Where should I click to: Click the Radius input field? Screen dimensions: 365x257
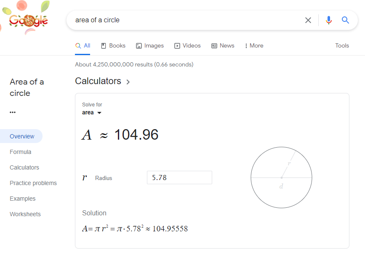point(179,178)
